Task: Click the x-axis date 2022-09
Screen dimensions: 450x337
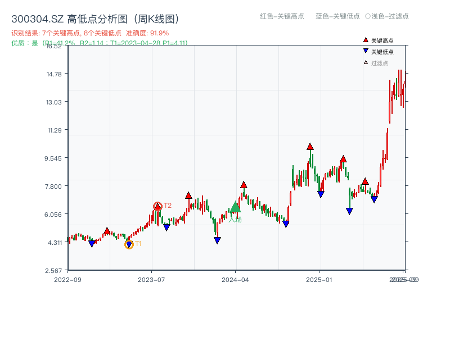Action: pyautogui.click(x=67, y=280)
